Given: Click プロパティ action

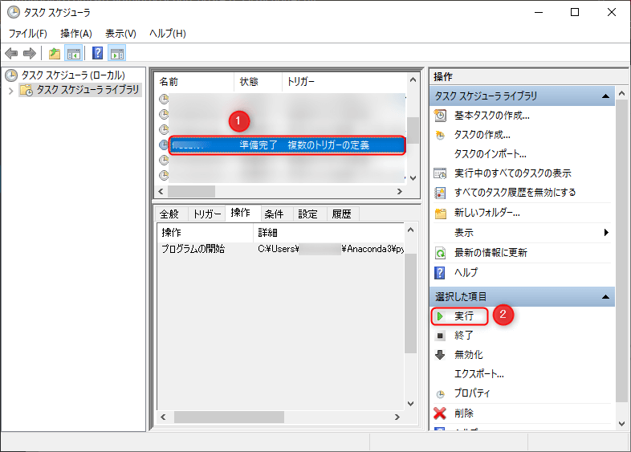Looking at the screenshot, I should click(x=472, y=393).
